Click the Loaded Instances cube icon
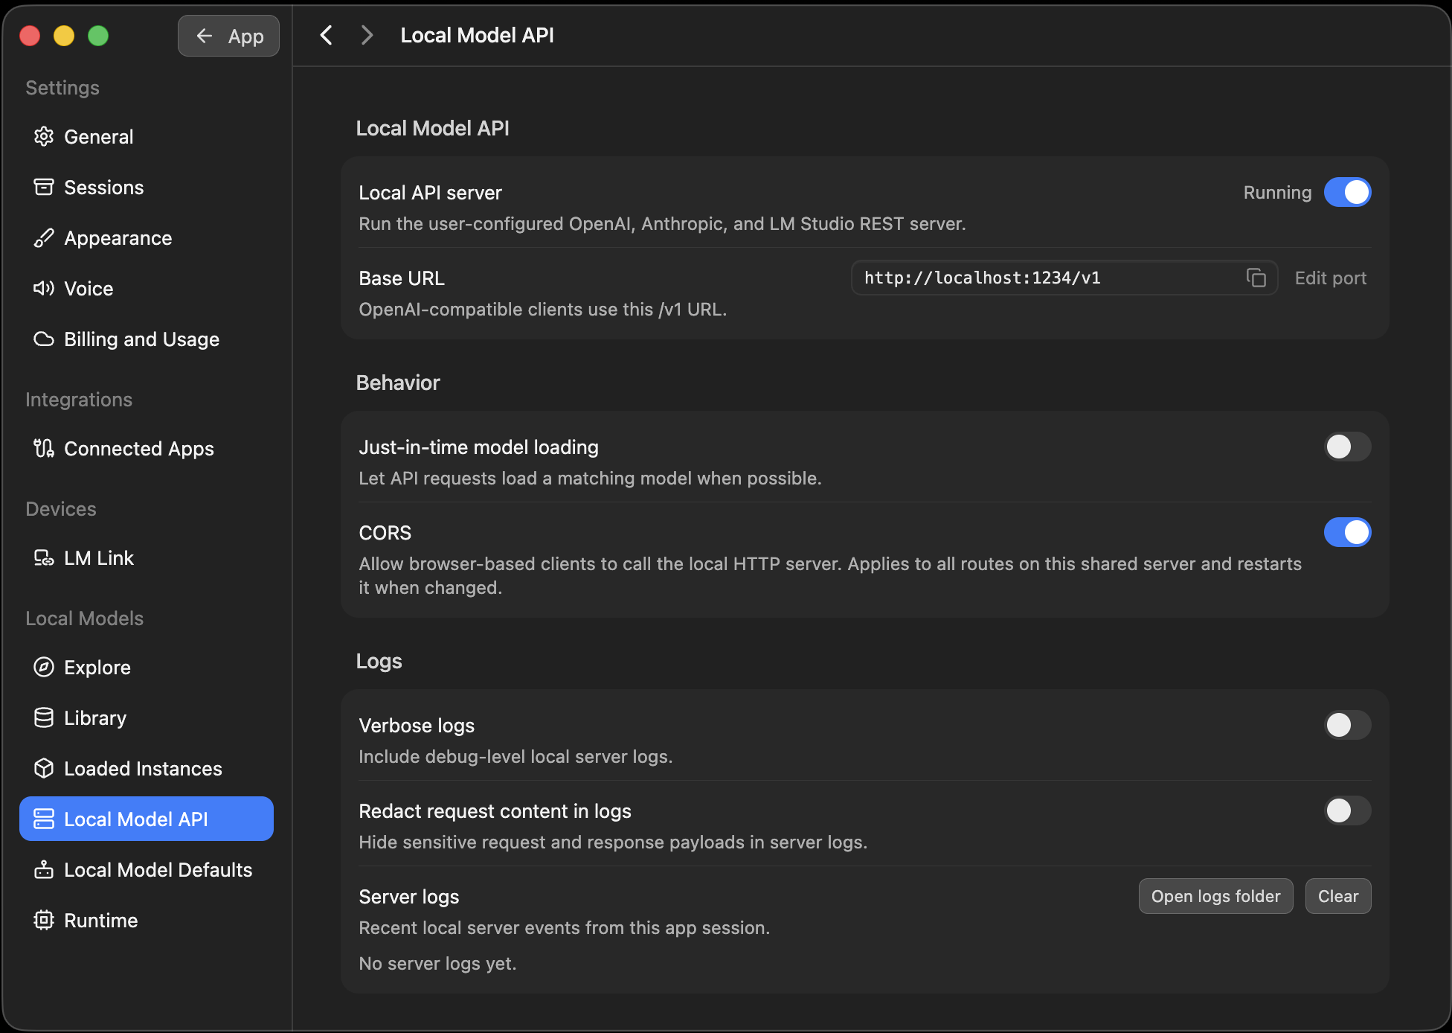 pos(44,768)
